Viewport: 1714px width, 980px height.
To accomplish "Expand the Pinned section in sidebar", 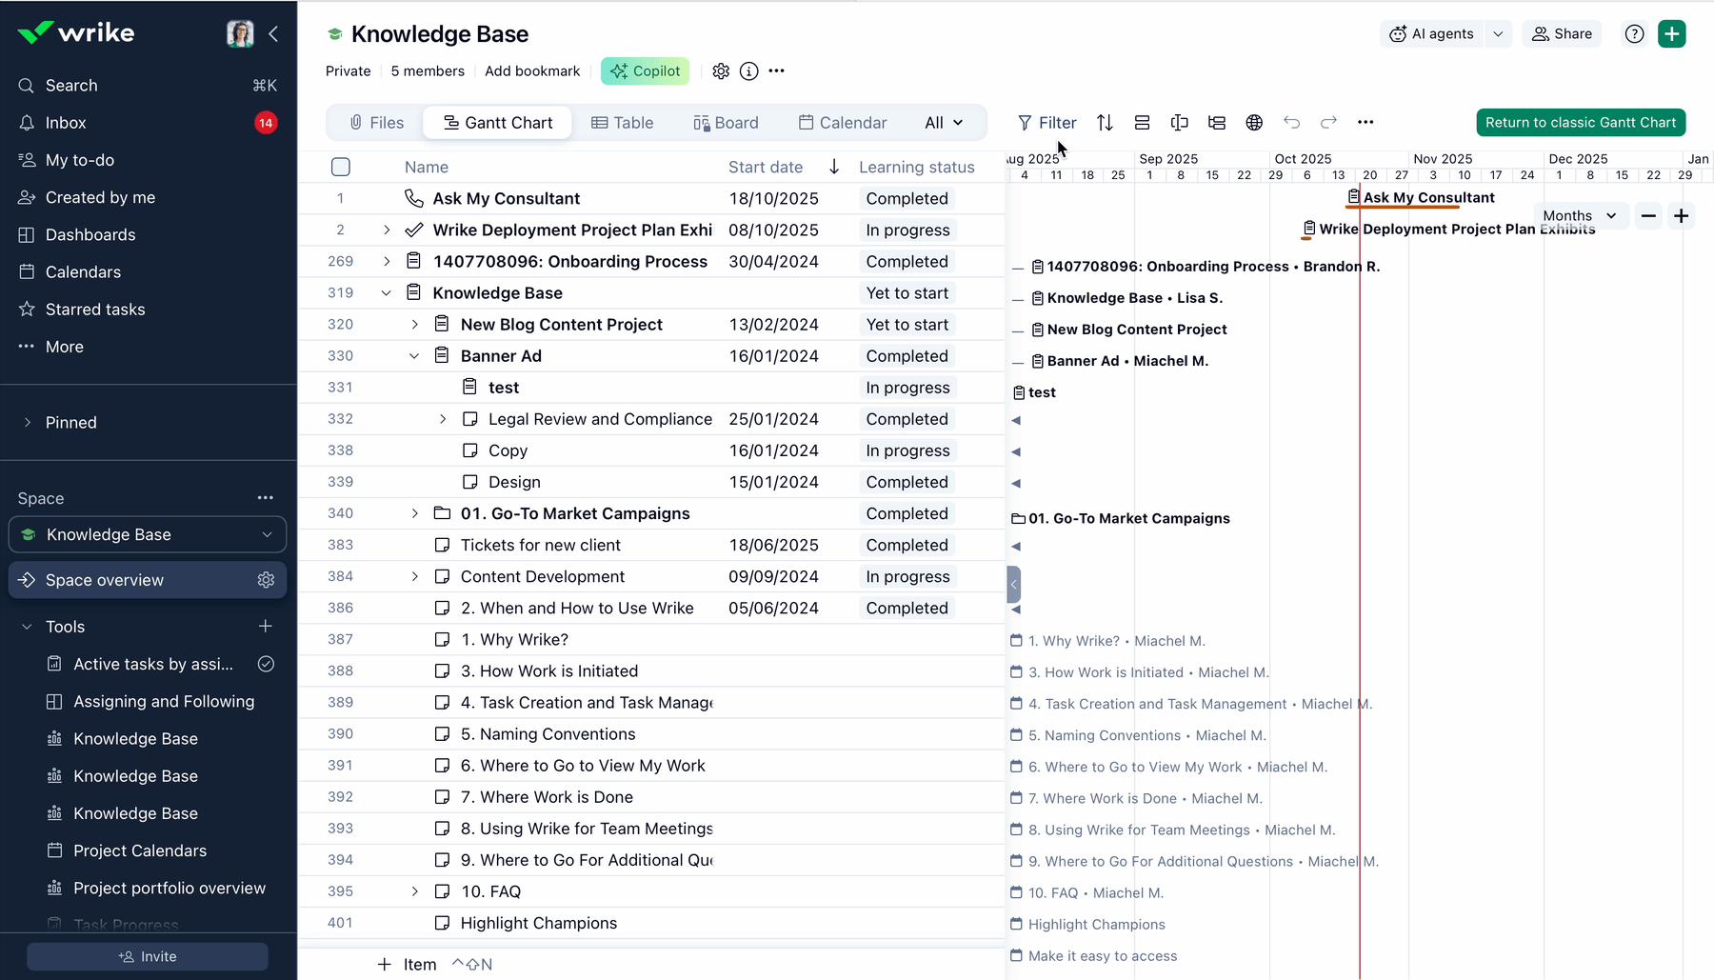I will point(28,423).
